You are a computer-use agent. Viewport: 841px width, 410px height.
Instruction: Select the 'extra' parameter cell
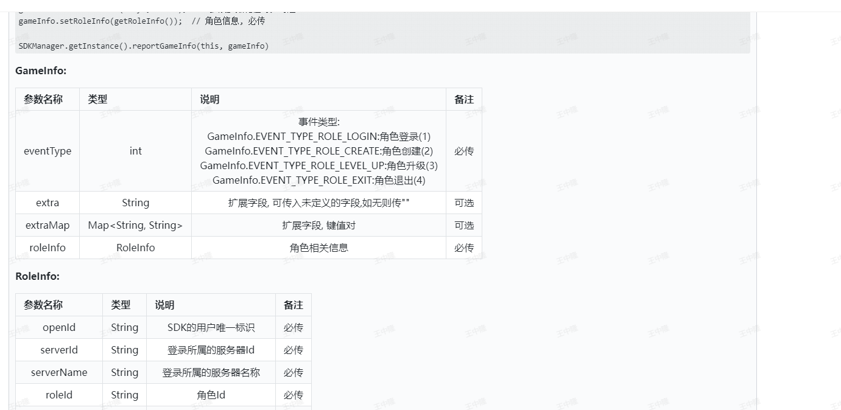tap(48, 203)
